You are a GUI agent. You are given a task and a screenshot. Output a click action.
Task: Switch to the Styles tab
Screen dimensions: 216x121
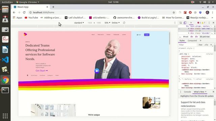[182, 40]
